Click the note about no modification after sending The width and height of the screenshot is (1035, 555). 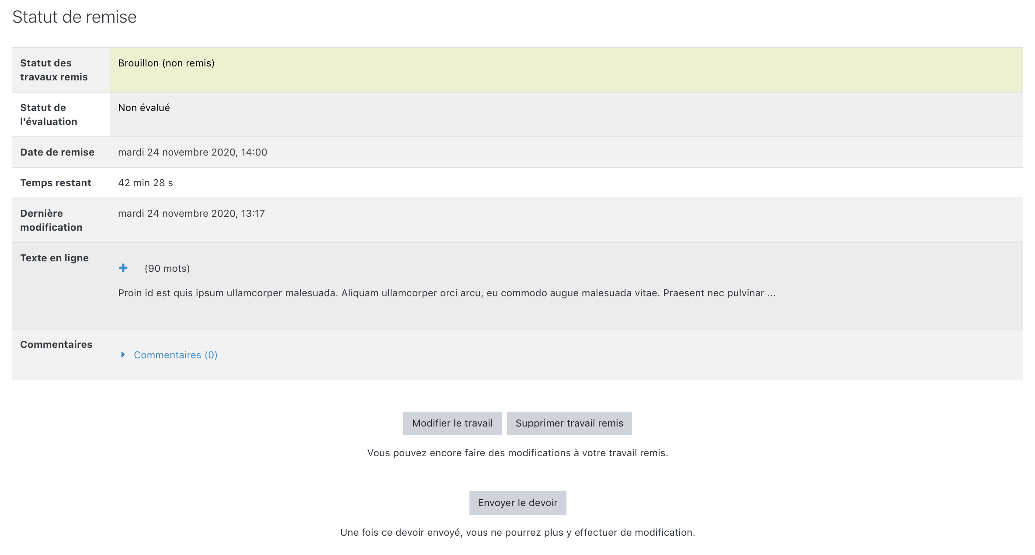coord(517,532)
